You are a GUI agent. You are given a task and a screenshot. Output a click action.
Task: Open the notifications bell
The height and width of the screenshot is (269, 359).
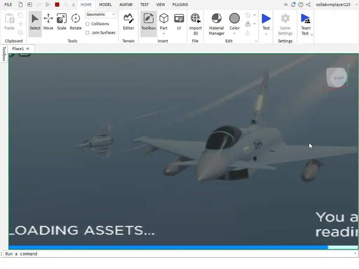point(293,5)
